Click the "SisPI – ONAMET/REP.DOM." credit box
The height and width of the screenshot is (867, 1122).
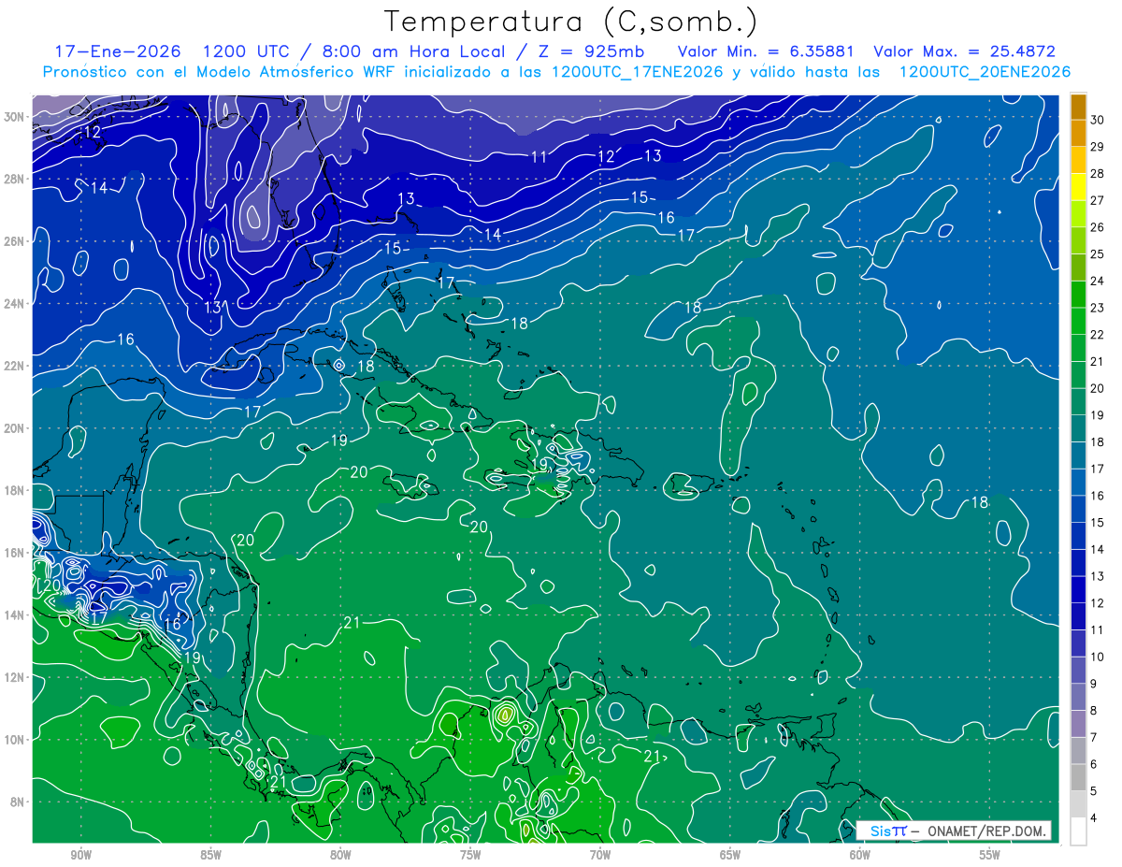[x=953, y=831]
